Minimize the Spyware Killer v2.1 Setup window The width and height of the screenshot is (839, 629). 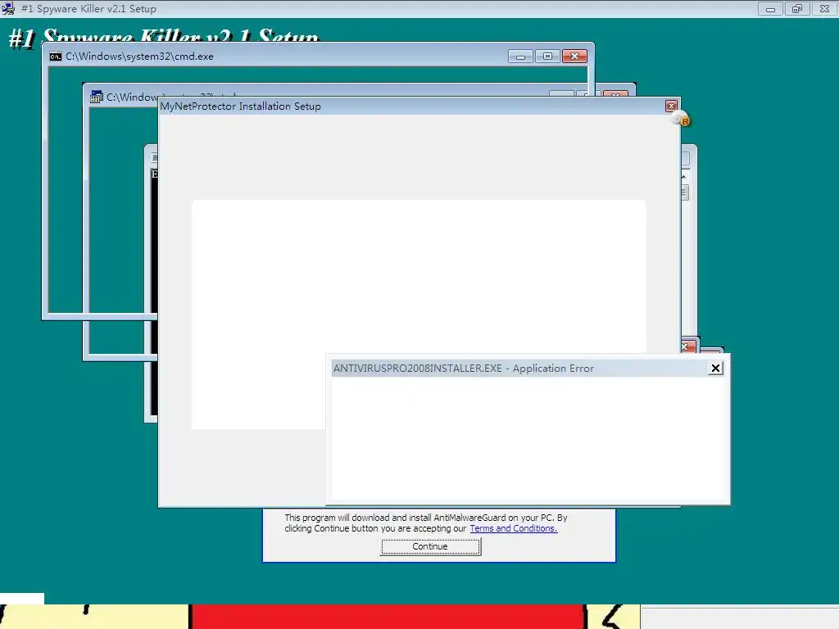[x=770, y=8]
